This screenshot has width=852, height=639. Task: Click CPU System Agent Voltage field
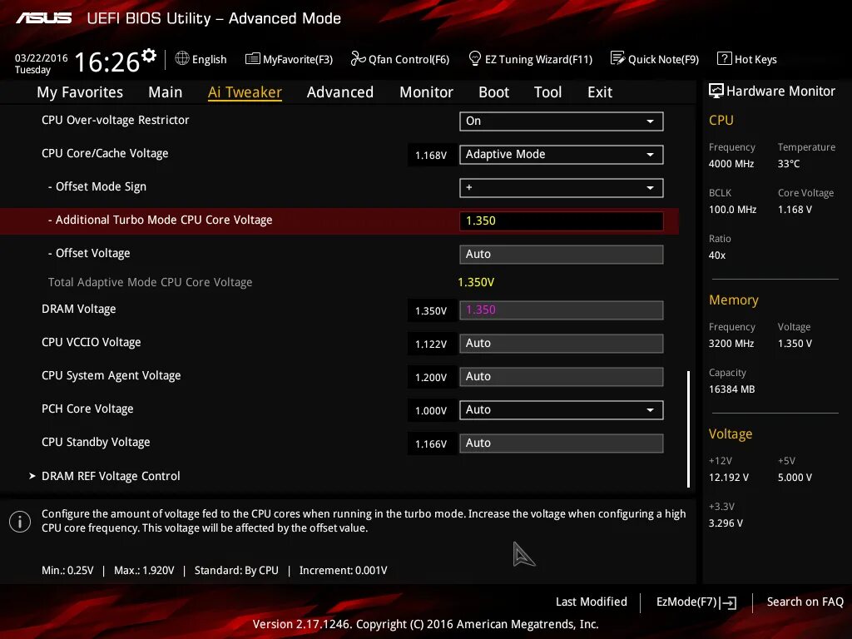pyautogui.click(x=562, y=377)
